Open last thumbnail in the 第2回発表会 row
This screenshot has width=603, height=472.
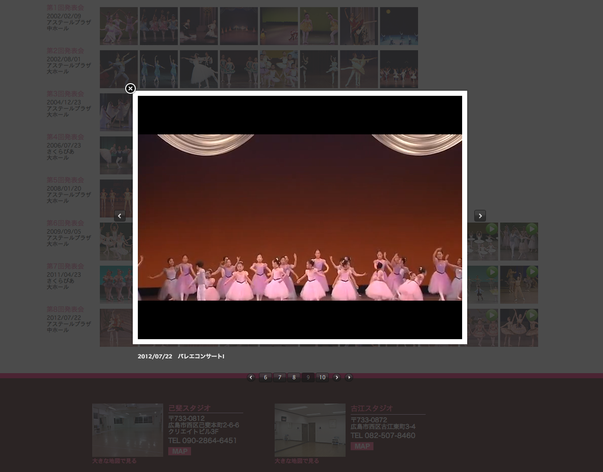coord(399,69)
